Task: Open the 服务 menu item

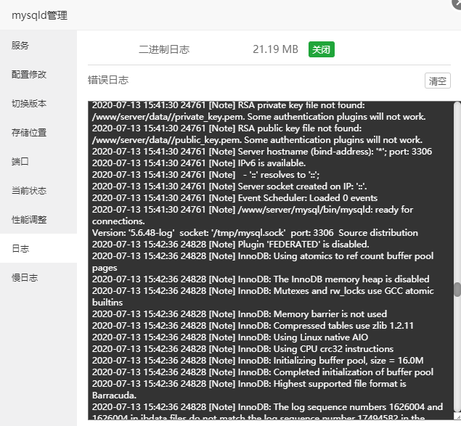Action: pos(38,45)
